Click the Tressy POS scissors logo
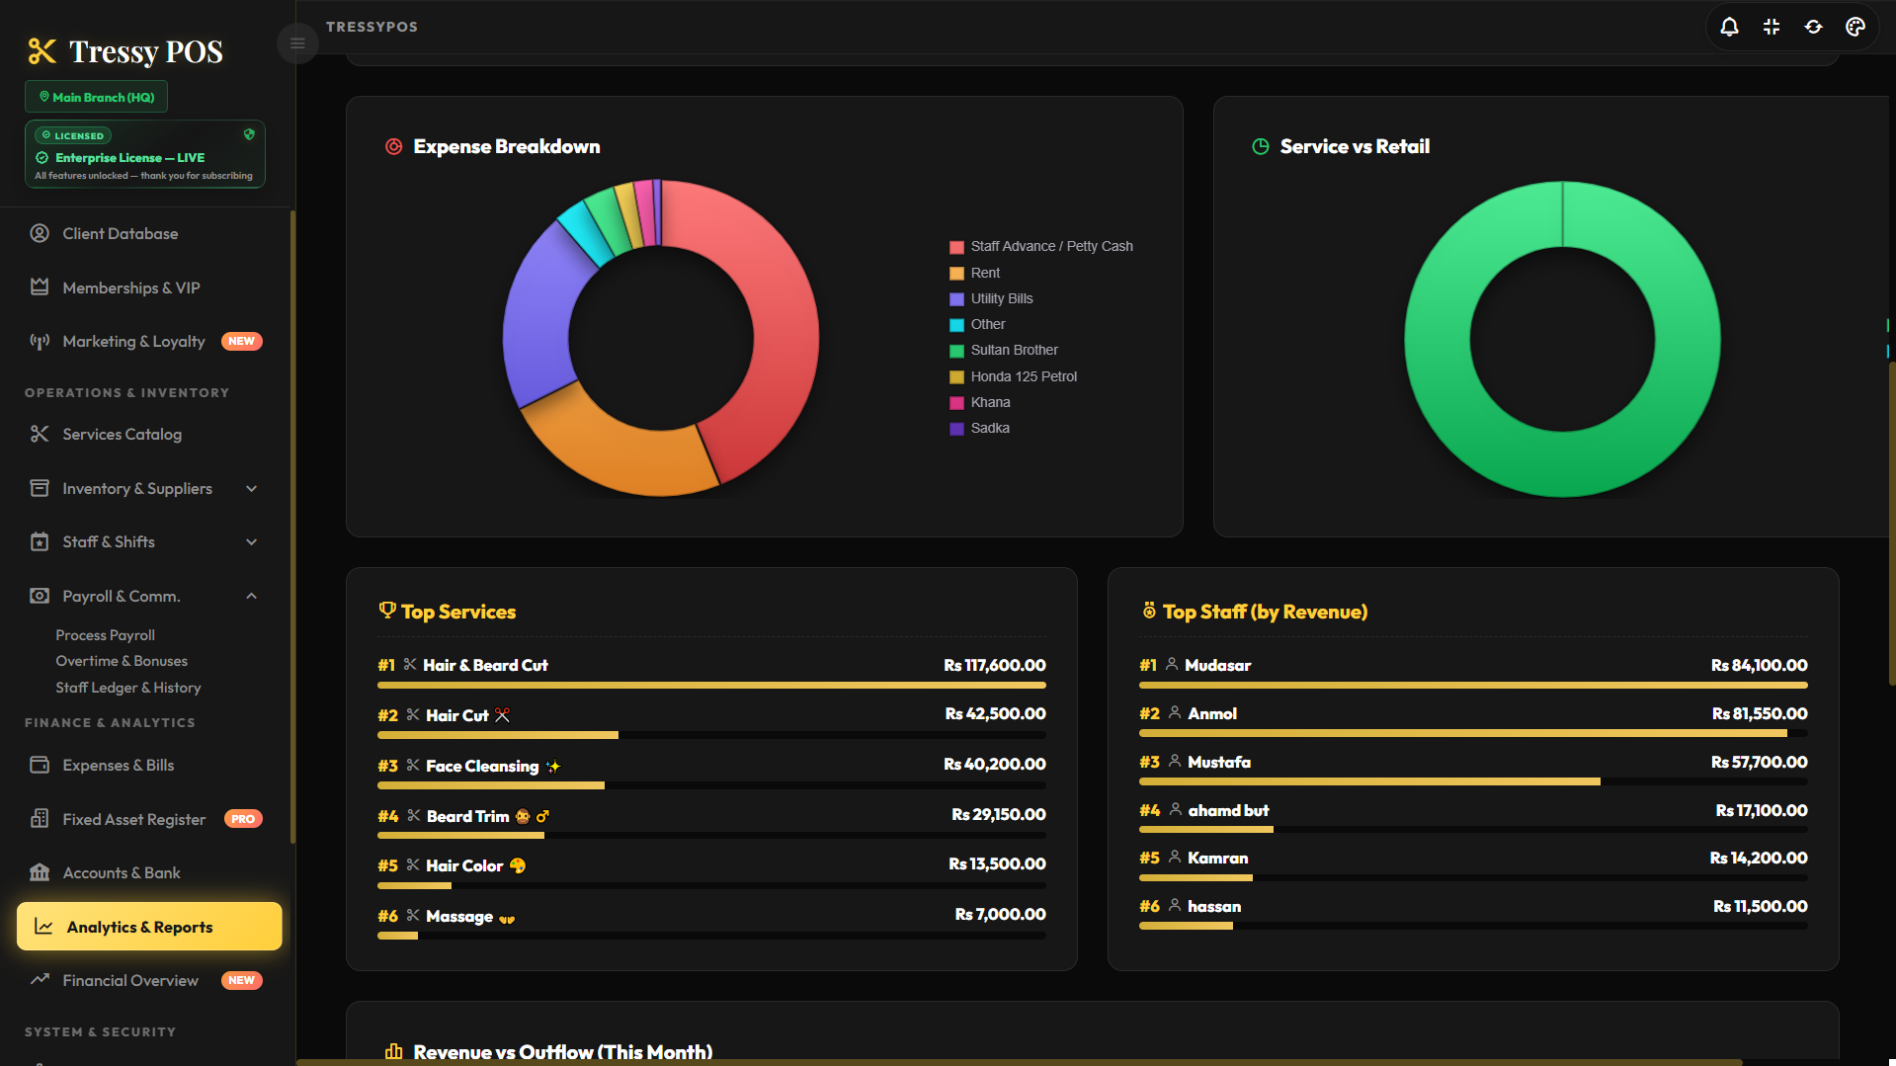Screen dimensions: 1896x1066 [42, 51]
